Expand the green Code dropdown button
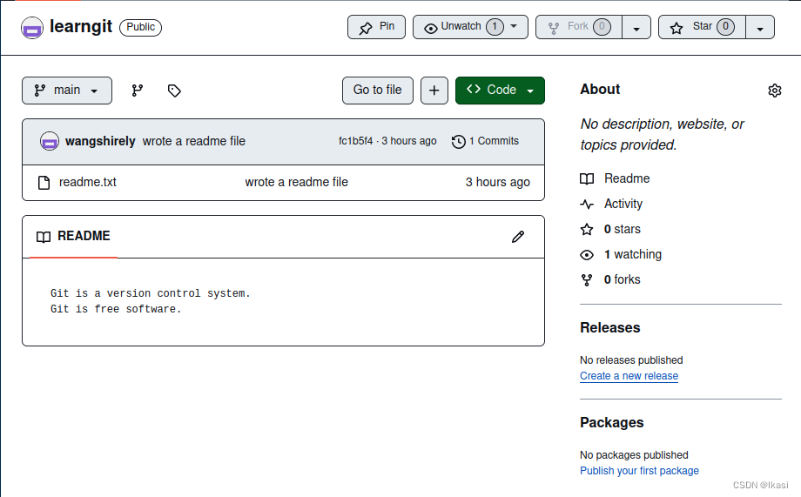The width and height of the screenshot is (801, 497). [x=500, y=91]
